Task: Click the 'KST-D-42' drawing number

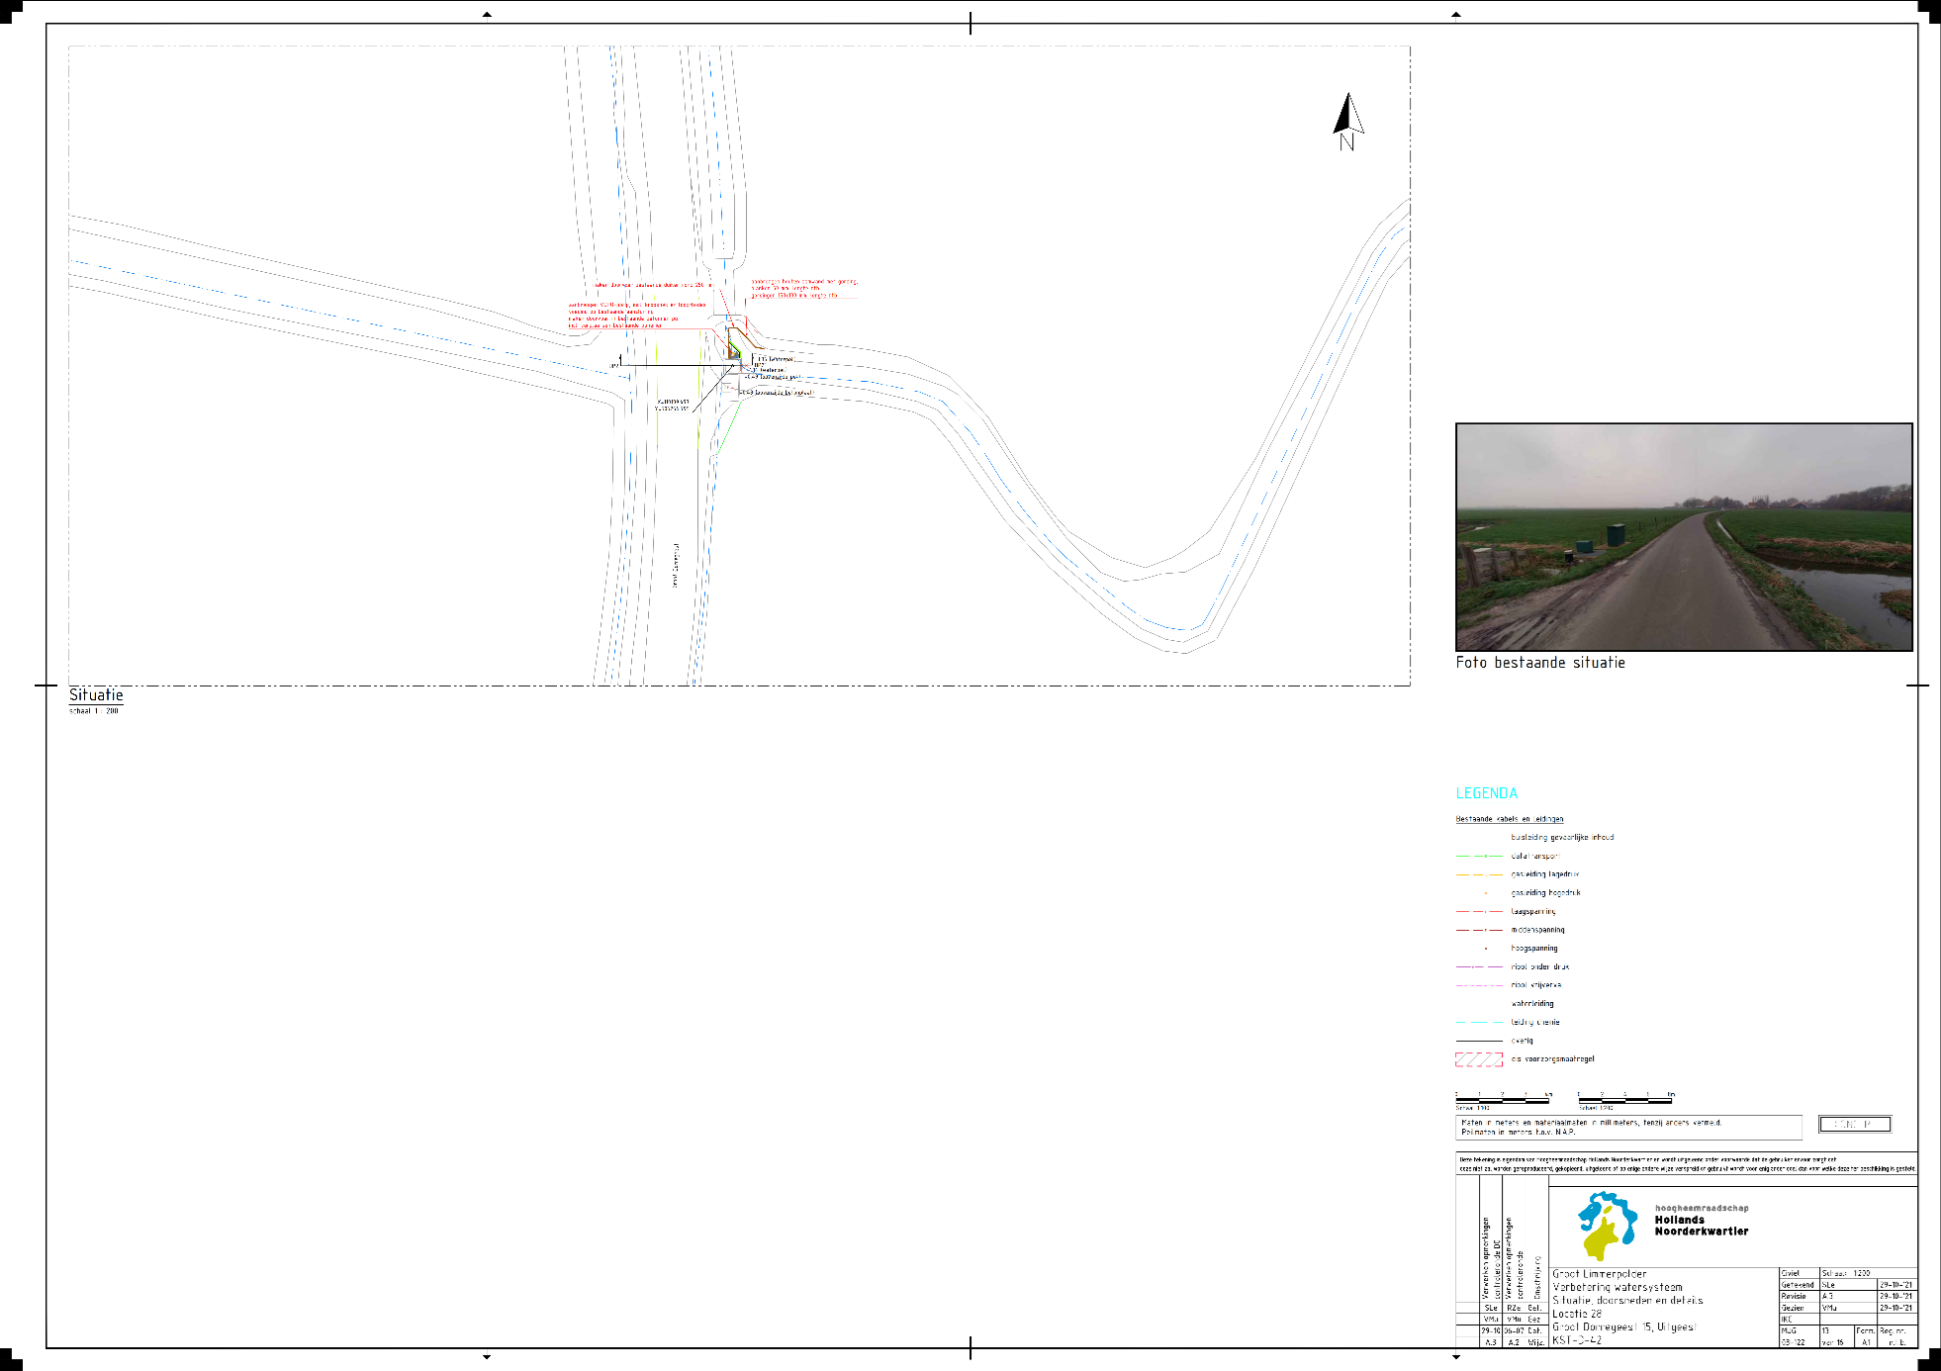Action: [x=1576, y=1340]
